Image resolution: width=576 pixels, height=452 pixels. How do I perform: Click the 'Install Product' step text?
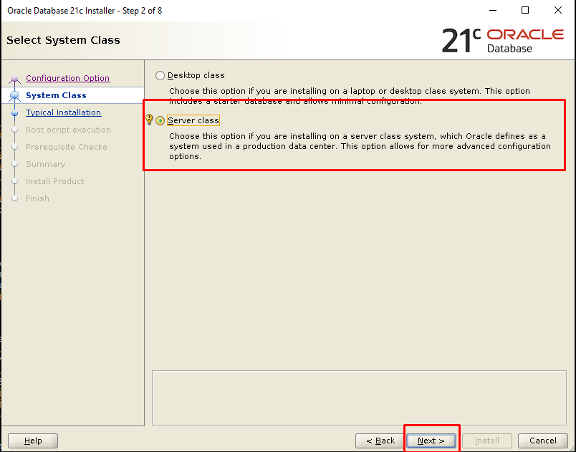point(54,181)
